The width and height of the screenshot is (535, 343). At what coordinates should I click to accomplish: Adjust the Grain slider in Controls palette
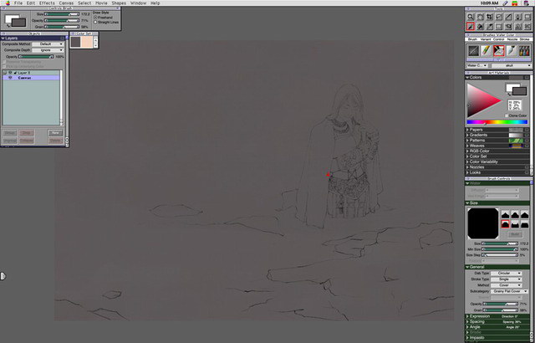(62, 27)
